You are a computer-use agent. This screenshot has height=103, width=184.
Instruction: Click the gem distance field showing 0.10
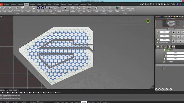(x=165, y=36)
